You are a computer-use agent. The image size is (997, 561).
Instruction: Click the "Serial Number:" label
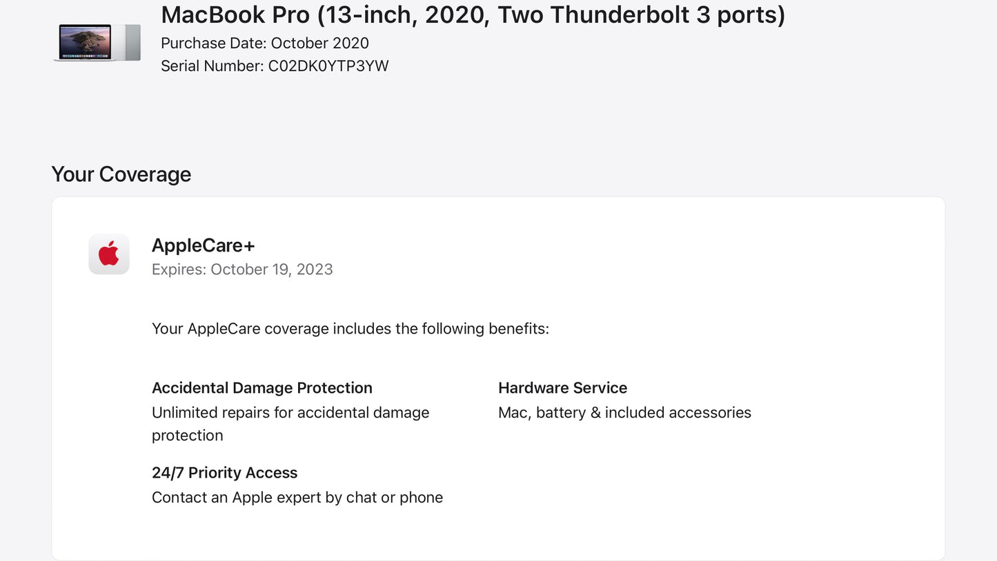tap(212, 66)
